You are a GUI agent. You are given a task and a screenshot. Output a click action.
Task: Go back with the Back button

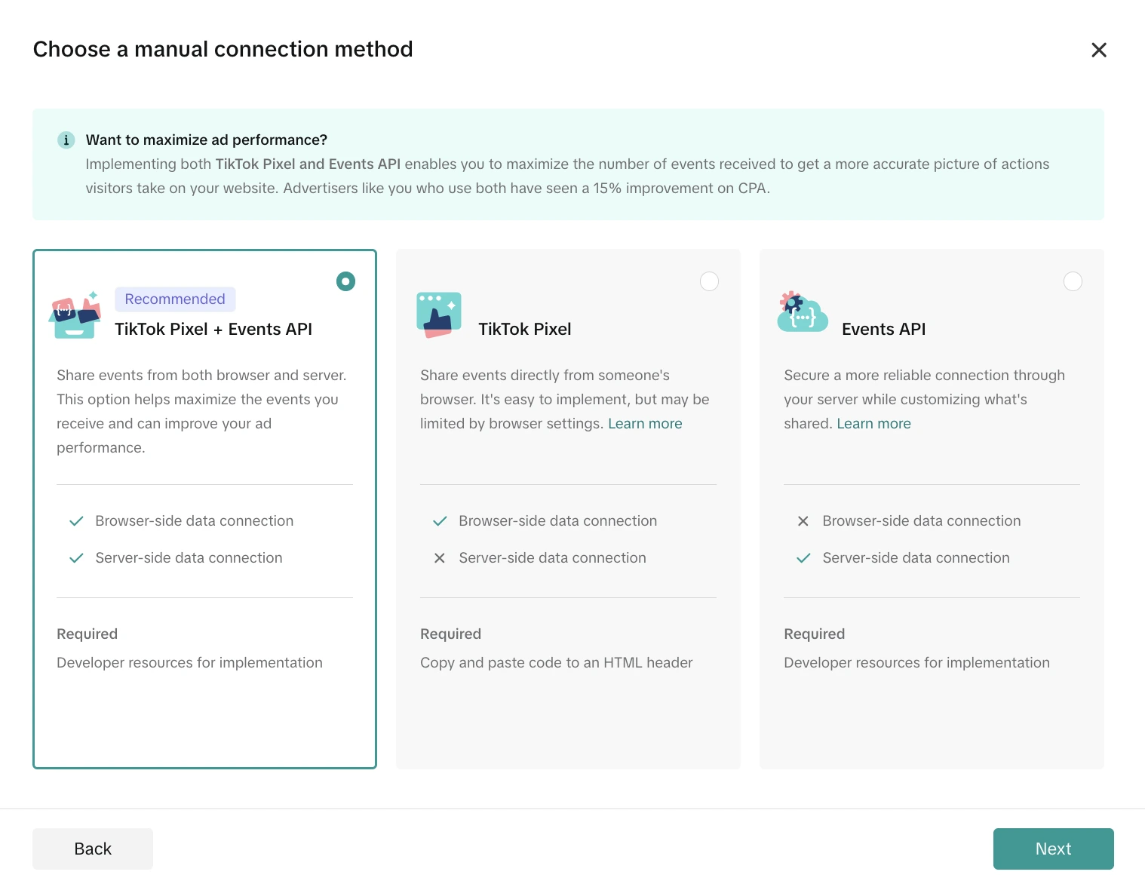(x=93, y=849)
